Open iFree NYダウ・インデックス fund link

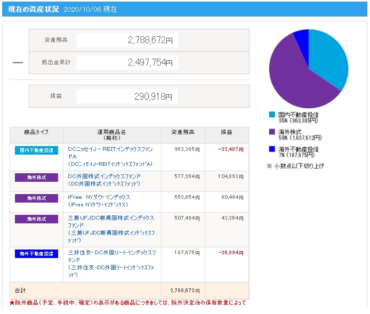(x=99, y=197)
